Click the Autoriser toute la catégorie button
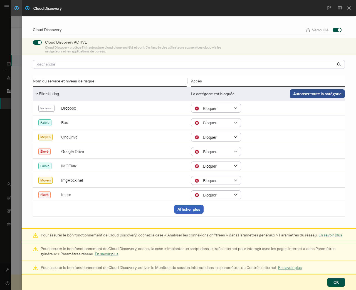The width and height of the screenshot is (356, 290). click(317, 94)
